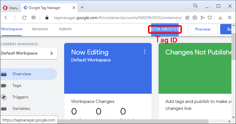236x124 pixels.
Task: Click the Default Workspace subtitle in Now Editing card
Action: pos(91,60)
